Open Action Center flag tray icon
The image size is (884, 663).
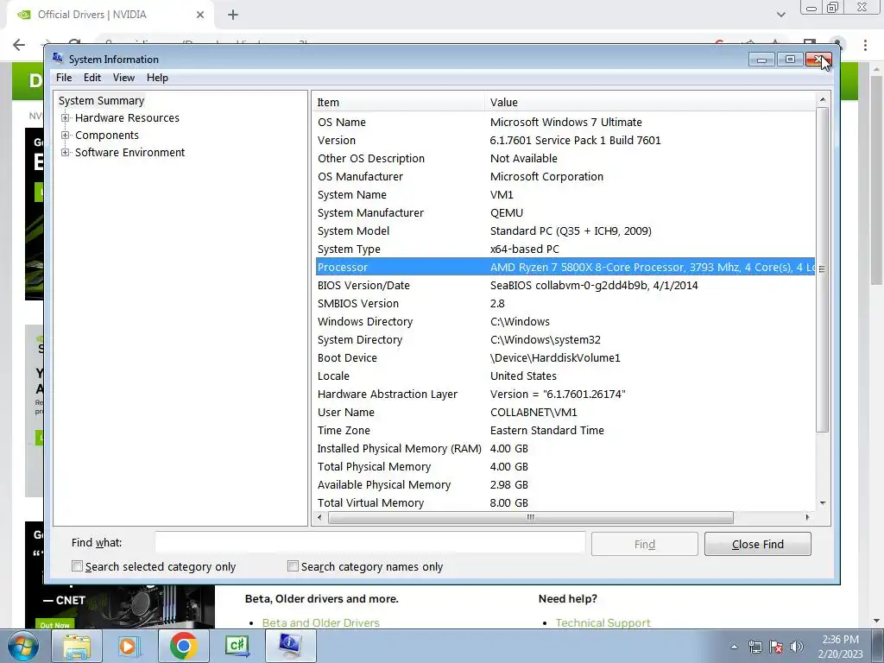776,647
